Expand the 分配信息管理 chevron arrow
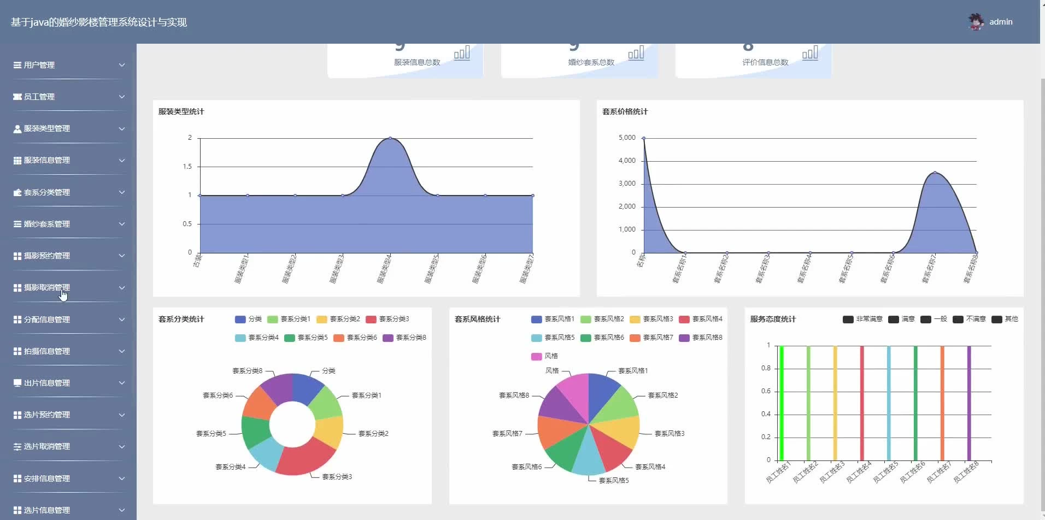The width and height of the screenshot is (1045, 520). pyautogui.click(x=122, y=320)
